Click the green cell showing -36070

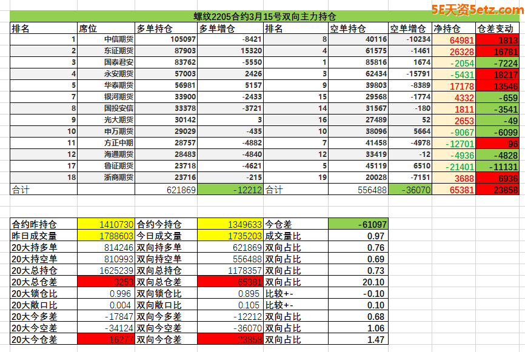[x=410, y=190]
